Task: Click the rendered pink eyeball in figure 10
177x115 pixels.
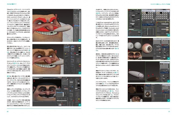Action: [147, 49]
